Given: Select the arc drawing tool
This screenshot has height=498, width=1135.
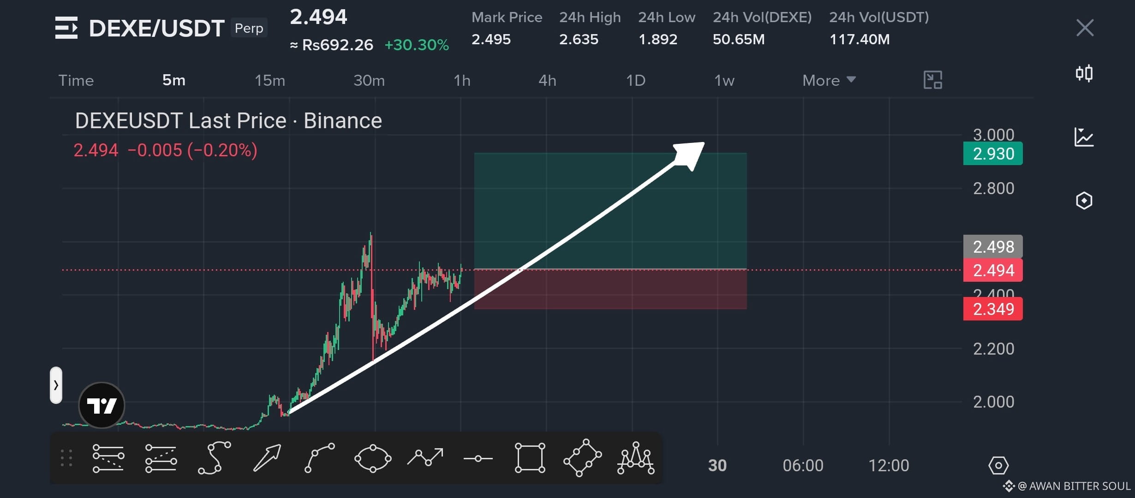Looking at the screenshot, I should 319,458.
